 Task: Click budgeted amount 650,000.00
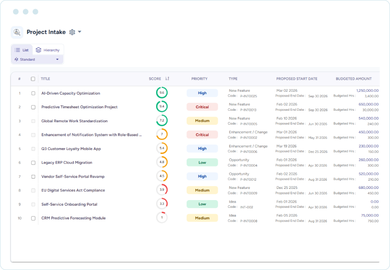[x=369, y=104]
